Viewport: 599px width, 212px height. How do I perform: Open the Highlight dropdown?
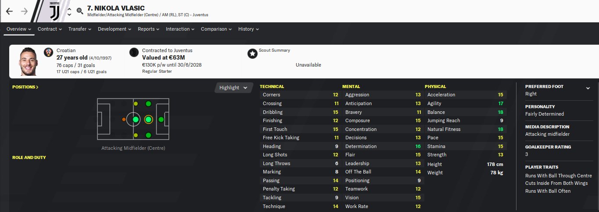pos(234,88)
